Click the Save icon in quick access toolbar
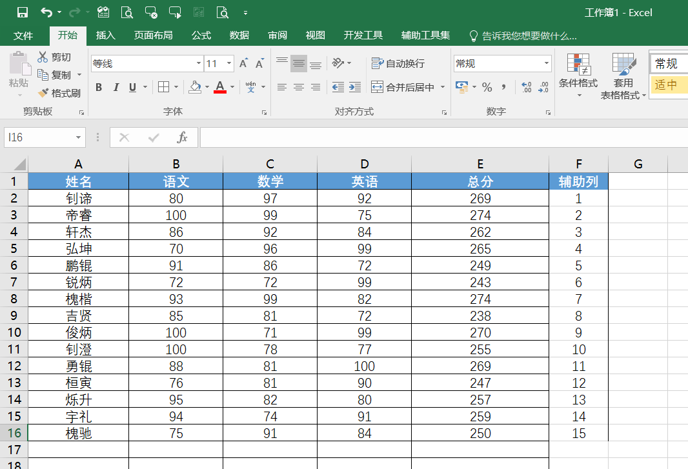The image size is (688, 469). click(x=23, y=12)
